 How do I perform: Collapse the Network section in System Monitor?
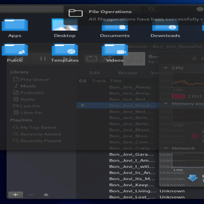click(x=166, y=148)
